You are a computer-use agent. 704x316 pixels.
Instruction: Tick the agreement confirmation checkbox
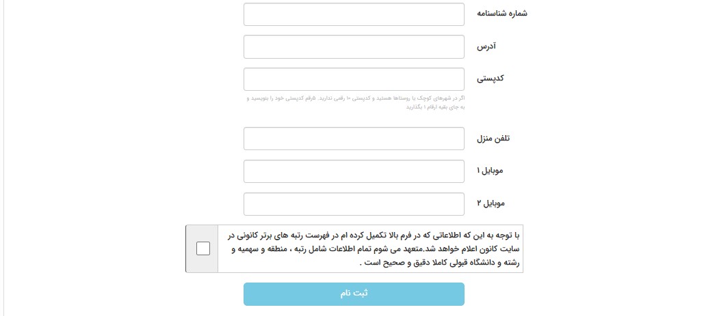(x=203, y=248)
